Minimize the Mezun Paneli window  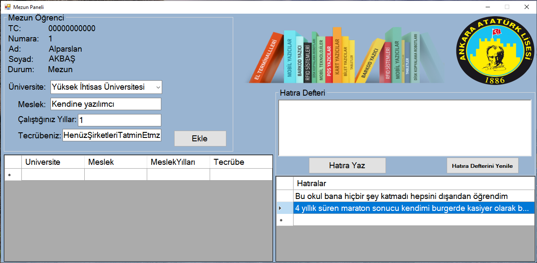(x=487, y=7)
